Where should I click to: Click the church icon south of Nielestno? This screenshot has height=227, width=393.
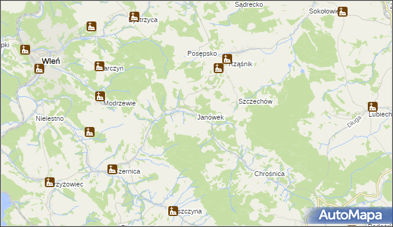point(90,132)
